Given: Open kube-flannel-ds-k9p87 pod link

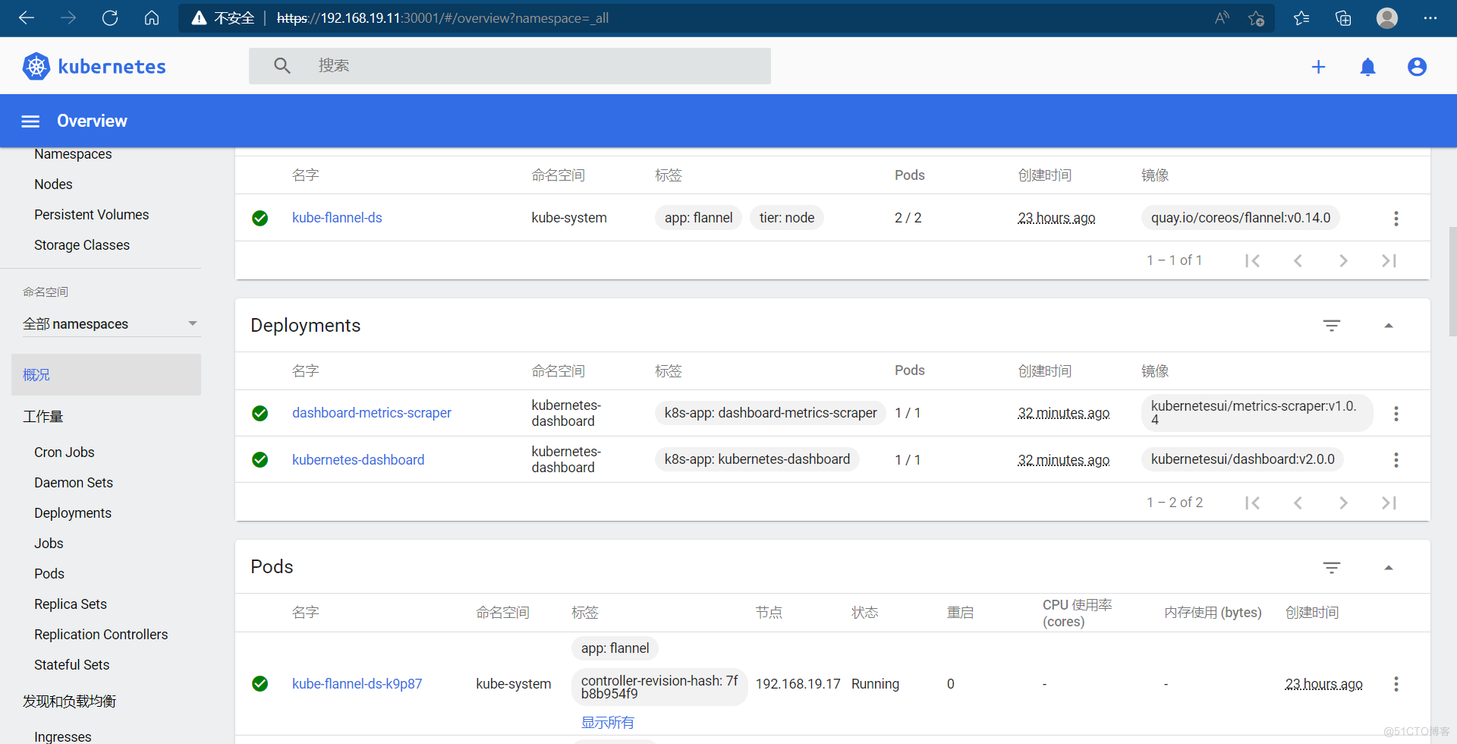Looking at the screenshot, I should pos(357,684).
